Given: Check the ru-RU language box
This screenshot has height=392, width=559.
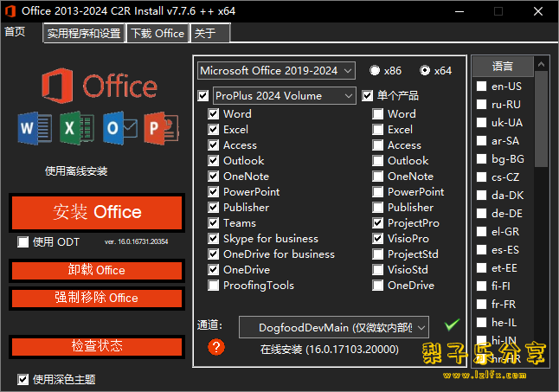Looking at the screenshot, I should 482,105.
